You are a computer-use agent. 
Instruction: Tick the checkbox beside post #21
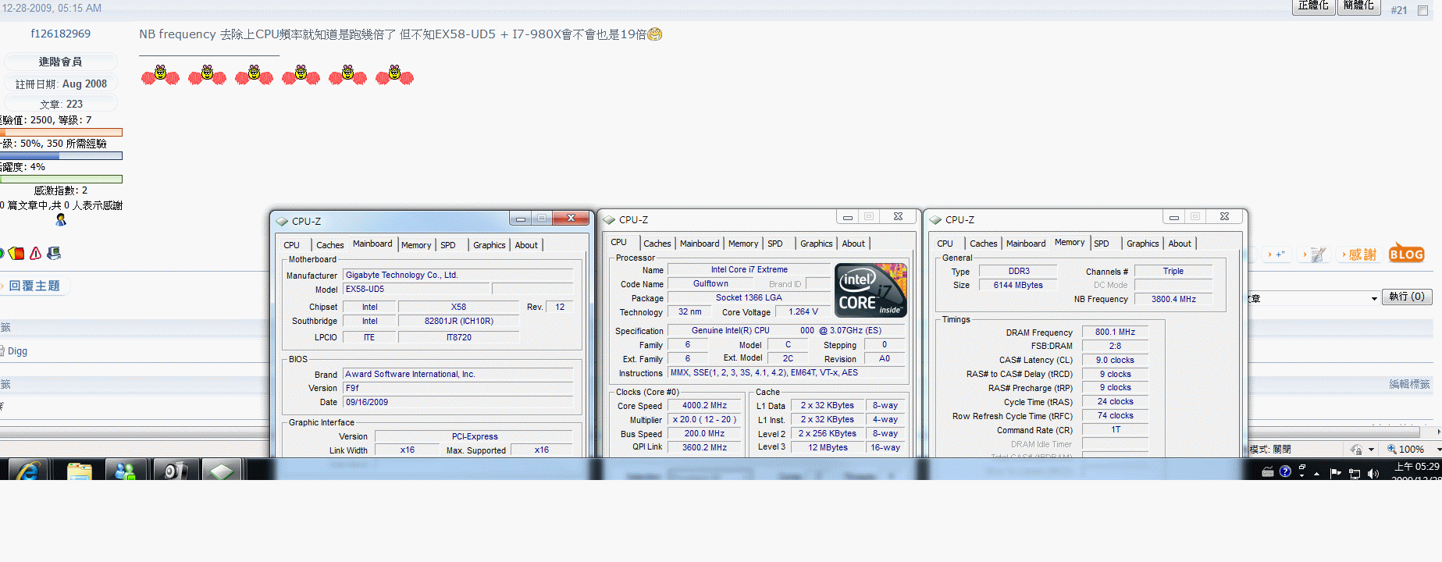click(1422, 10)
